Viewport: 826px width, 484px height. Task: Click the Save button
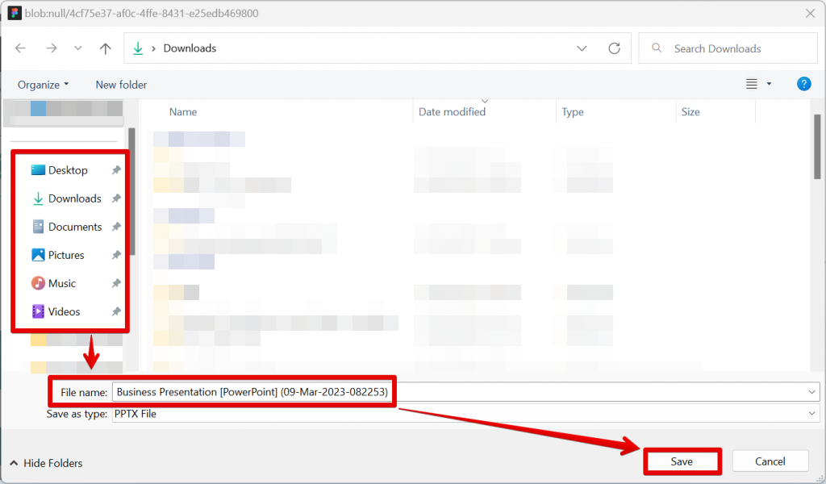click(x=682, y=461)
